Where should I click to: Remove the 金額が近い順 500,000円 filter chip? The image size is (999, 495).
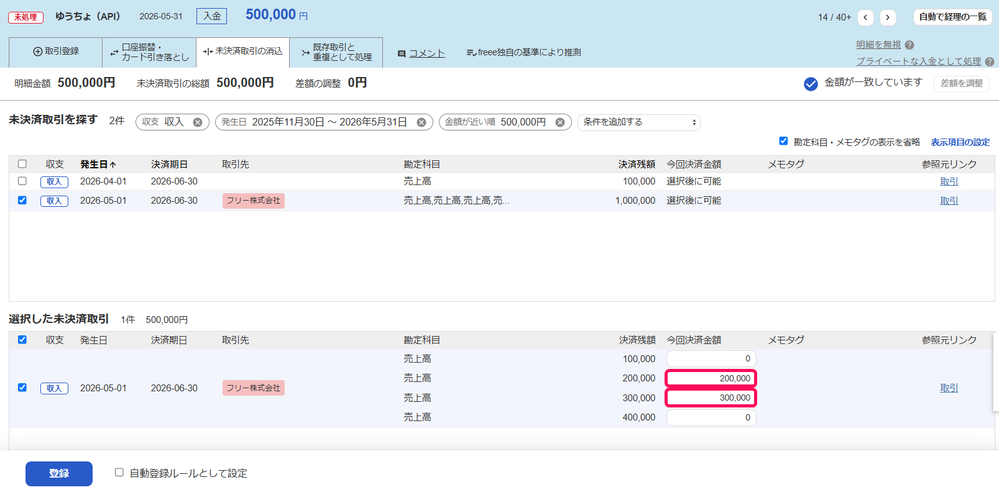(560, 122)
